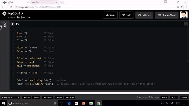Open Action Center notifications
The image size is (189, 106).
click(184, 103)
